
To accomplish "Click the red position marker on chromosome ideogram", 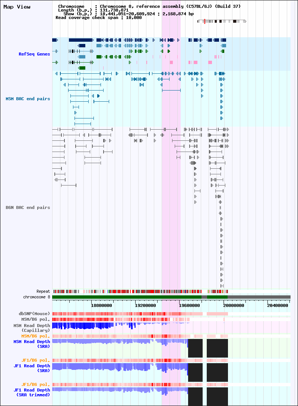I will point(205,21).
